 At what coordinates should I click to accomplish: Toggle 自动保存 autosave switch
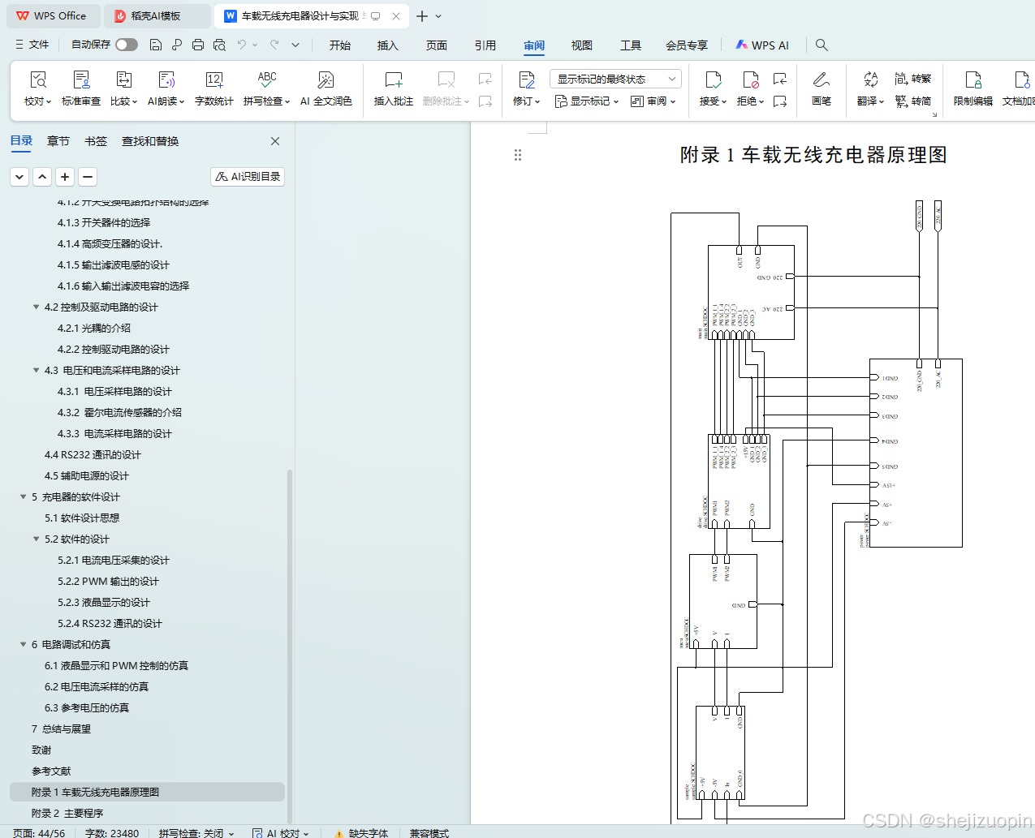[x=126, y=45]
